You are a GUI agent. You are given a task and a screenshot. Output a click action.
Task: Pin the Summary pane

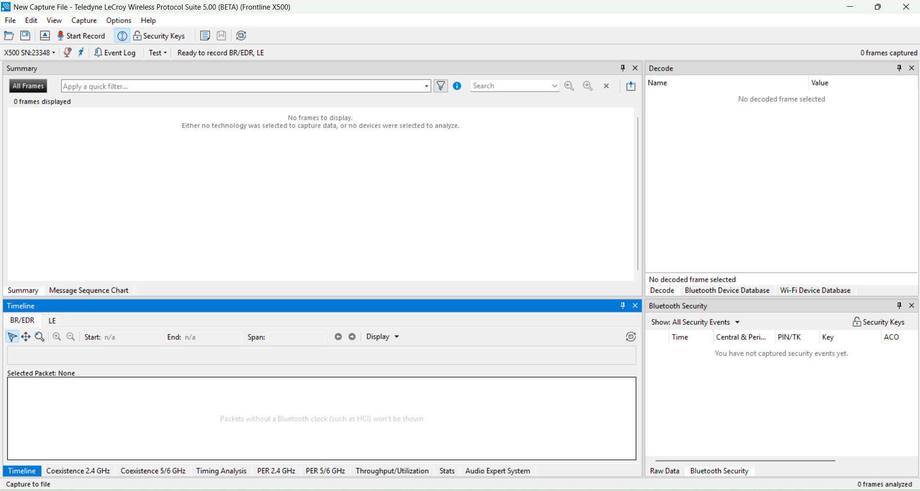coord(623,68)
